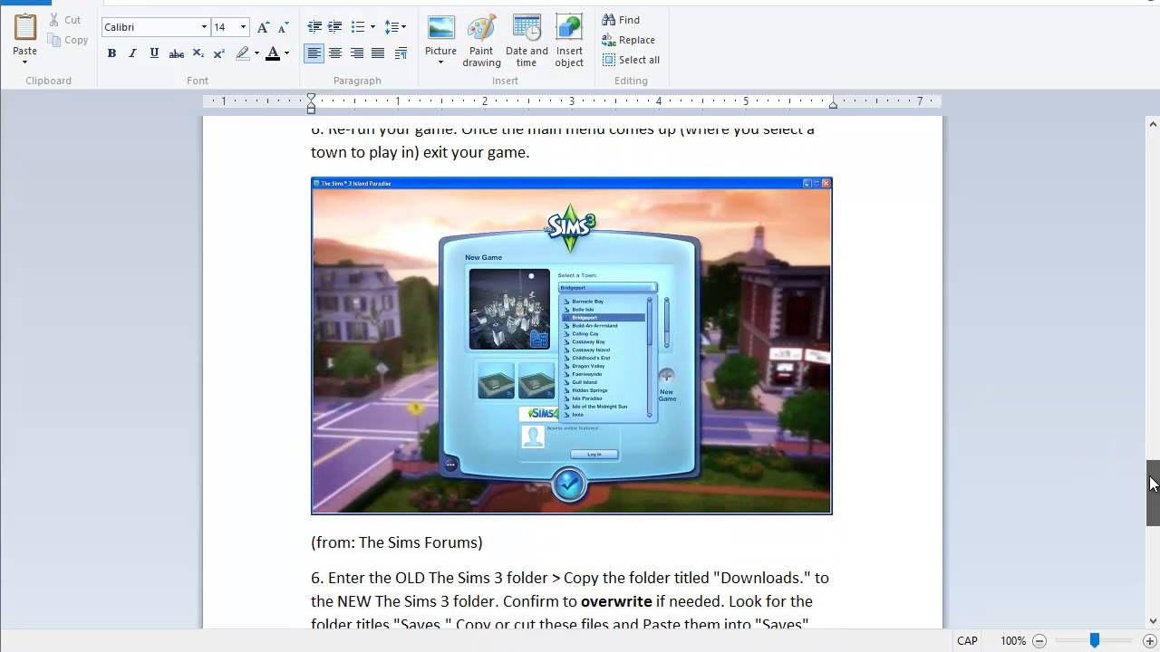Apply the font text color
Image resolution: width=1160 pixels, height=652 pixels.
coord(272,53)
